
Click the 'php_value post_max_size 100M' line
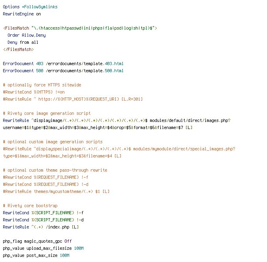pyautogui.click(x=36, y=256)
